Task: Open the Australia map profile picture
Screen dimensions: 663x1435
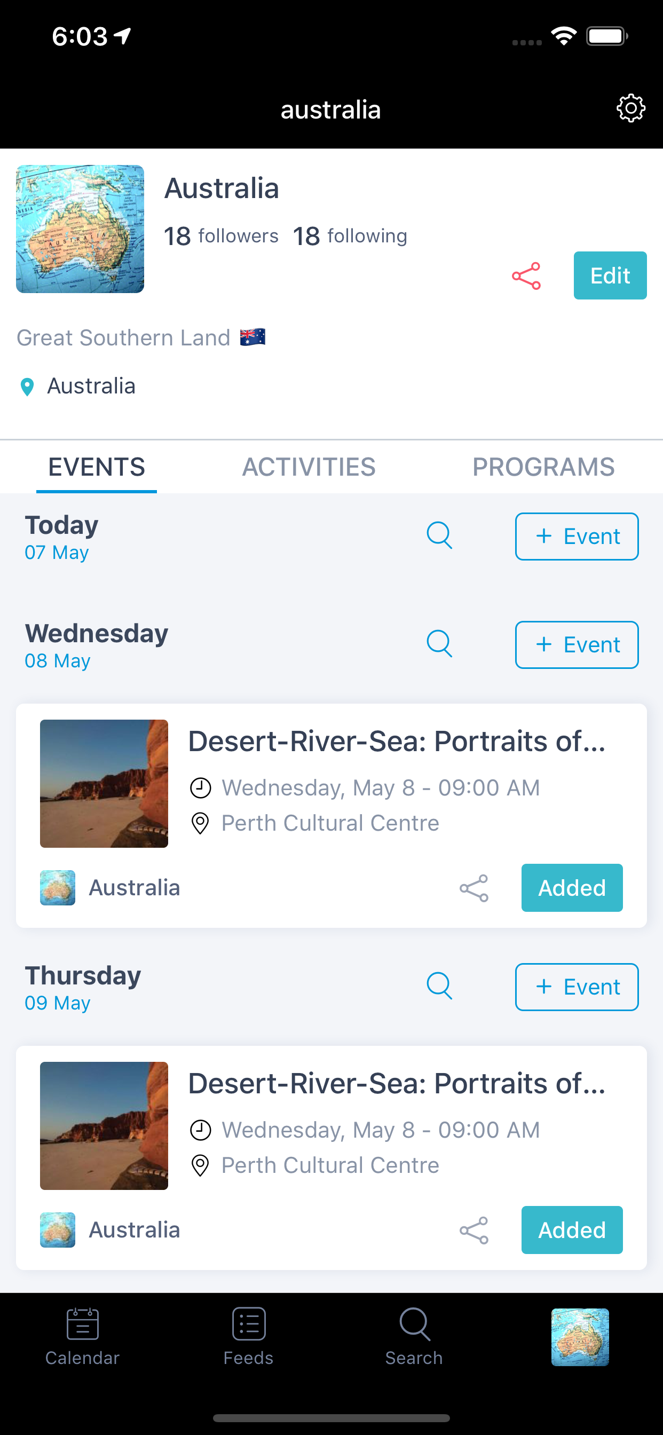Action: (x=80, y=229)
